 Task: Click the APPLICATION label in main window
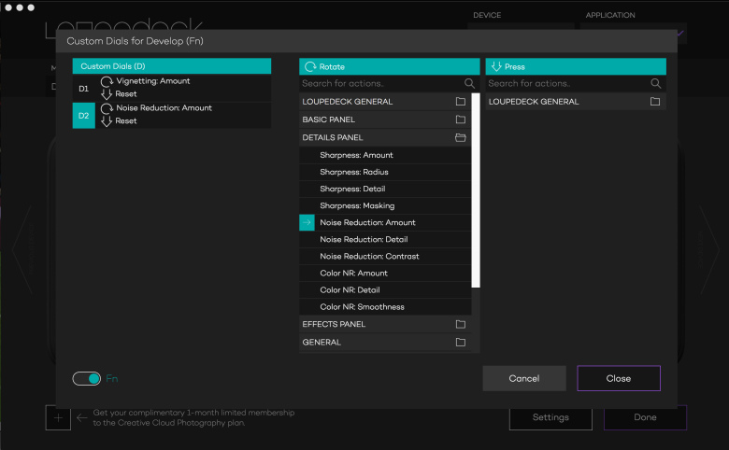(610, 15)
